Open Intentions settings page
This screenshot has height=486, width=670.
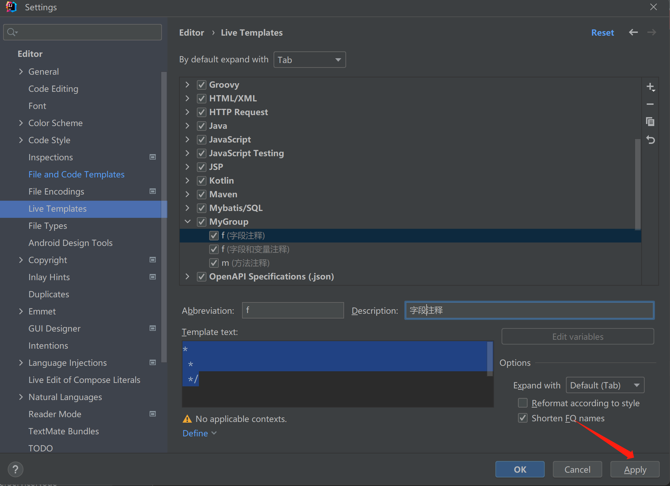48,346
